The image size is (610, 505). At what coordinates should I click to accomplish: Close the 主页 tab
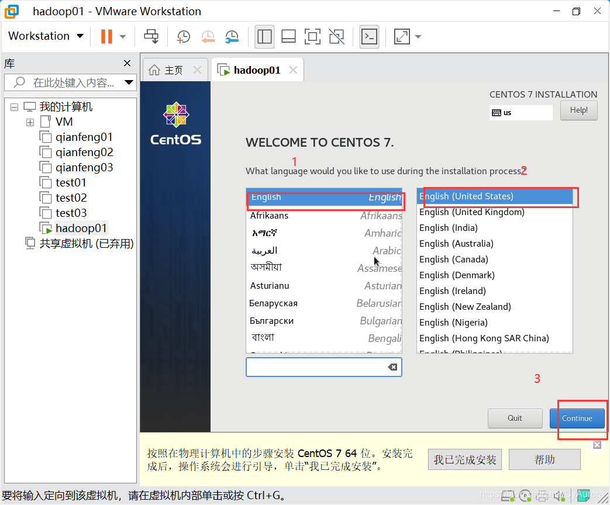(197, 70)
